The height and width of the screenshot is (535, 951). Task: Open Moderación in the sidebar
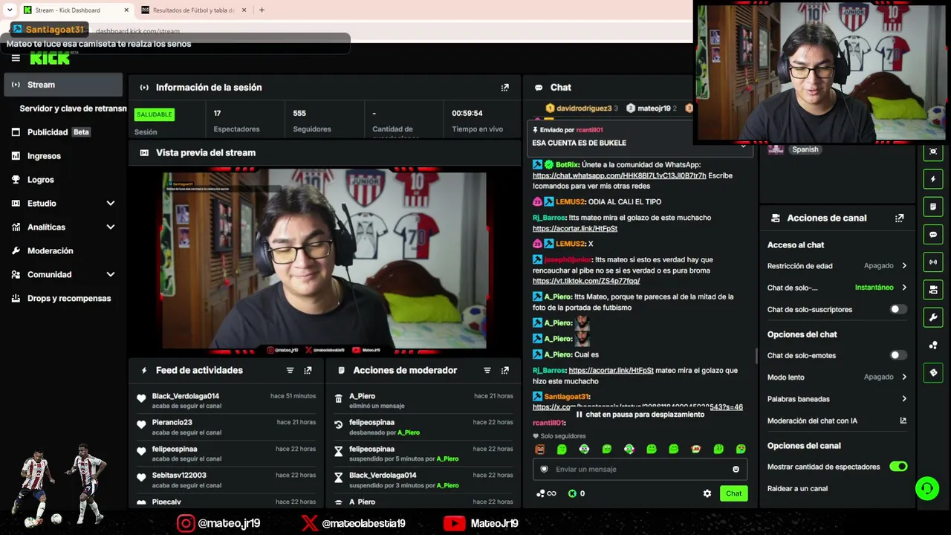[x=64, y=251]
